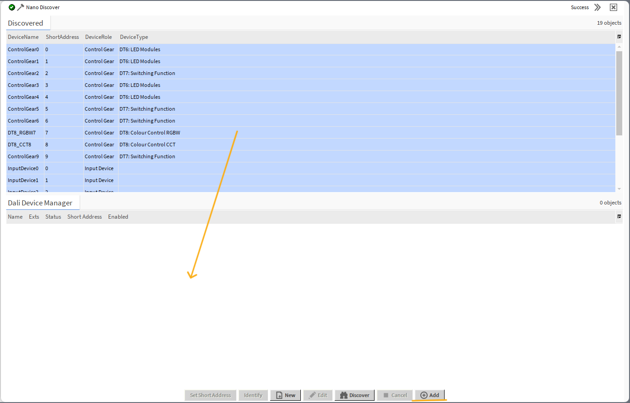
Task: Open Discovered table column options icon
Action: [619, 37]
